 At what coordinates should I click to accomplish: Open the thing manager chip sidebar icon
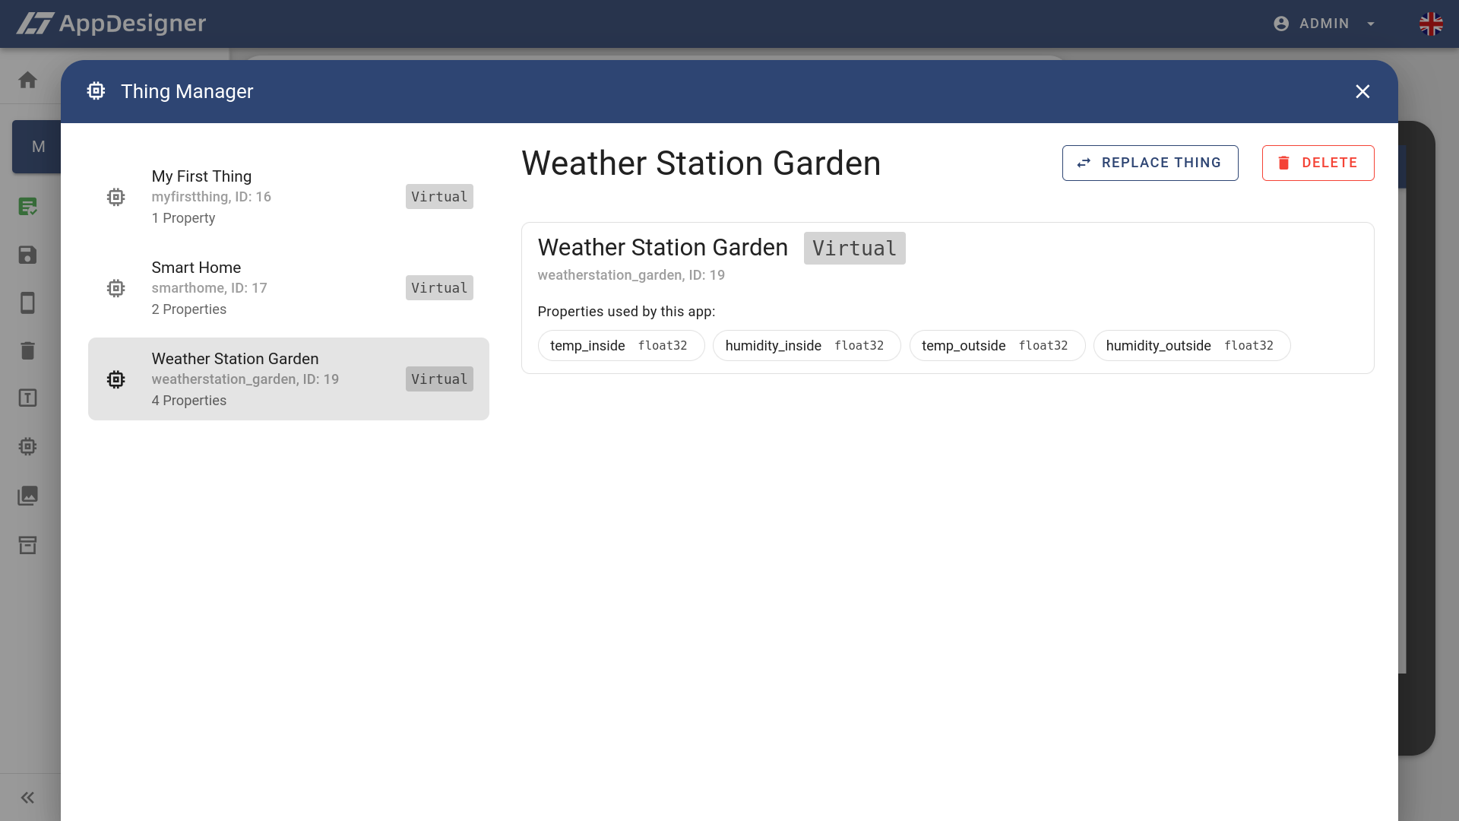28,446
